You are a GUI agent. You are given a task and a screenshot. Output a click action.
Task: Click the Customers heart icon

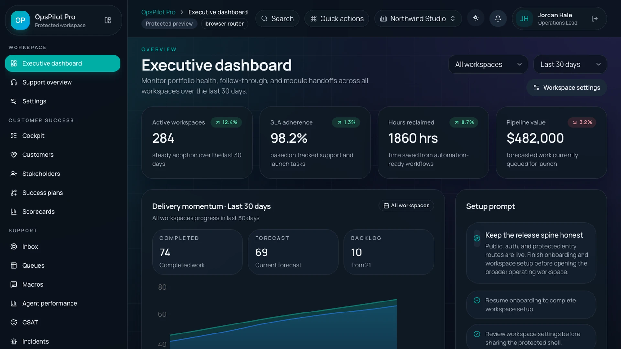(x=14, y=155)
